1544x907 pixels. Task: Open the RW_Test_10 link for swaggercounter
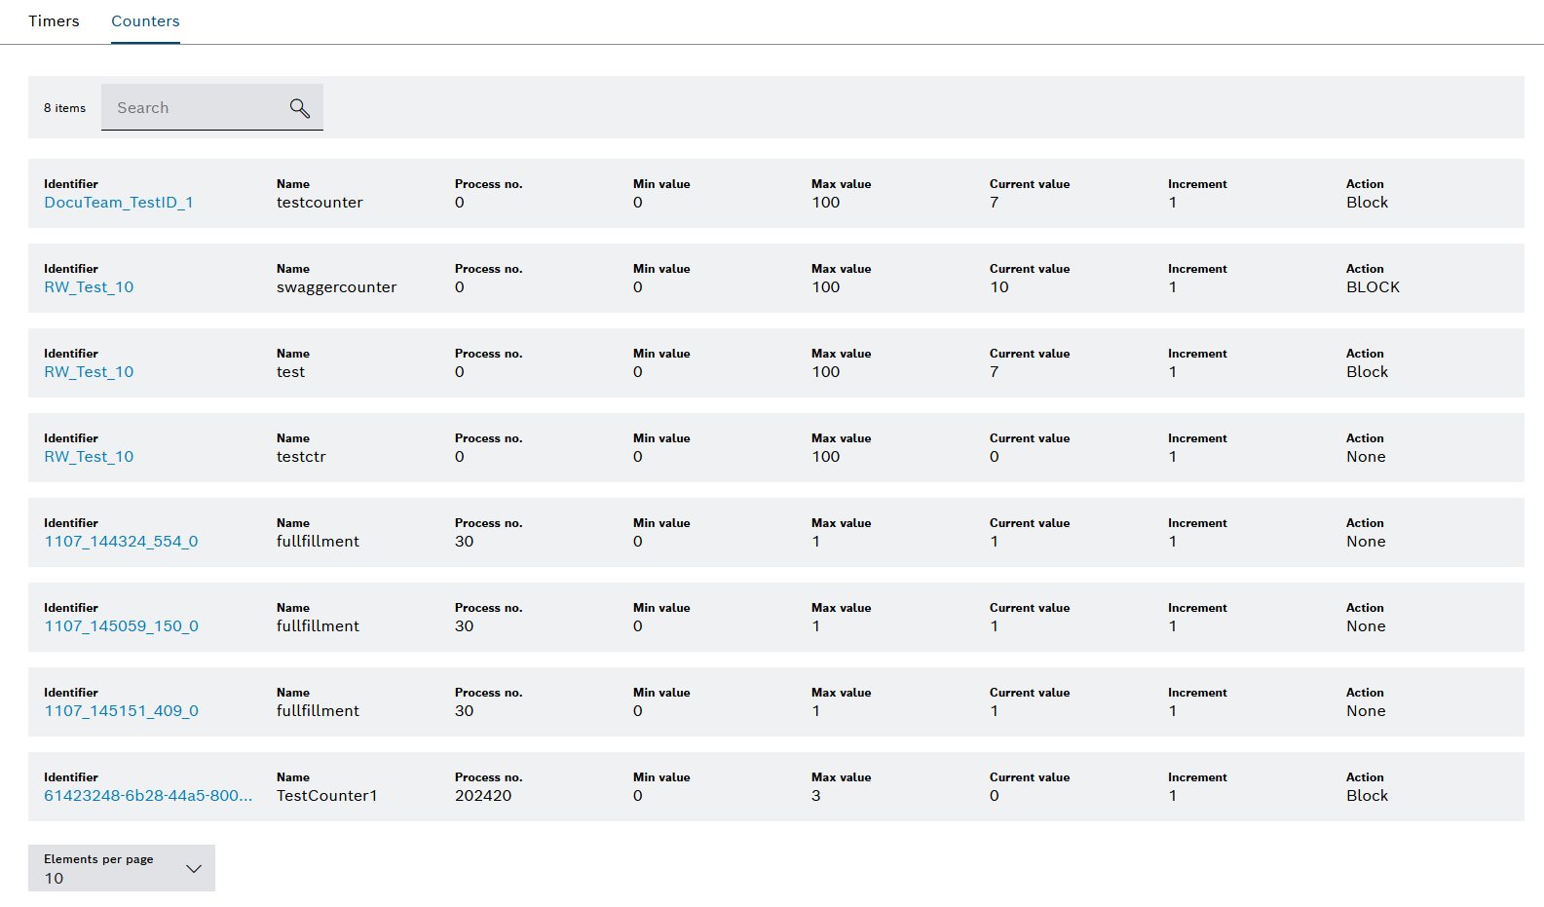pyautogui.click(x=89, y=287)
